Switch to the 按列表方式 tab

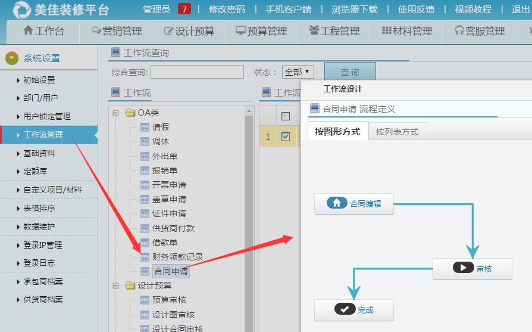pos(397,132)
